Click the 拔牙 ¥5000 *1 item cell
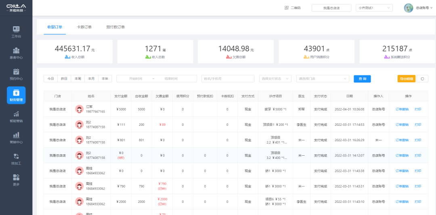 [x=276, y=109]
